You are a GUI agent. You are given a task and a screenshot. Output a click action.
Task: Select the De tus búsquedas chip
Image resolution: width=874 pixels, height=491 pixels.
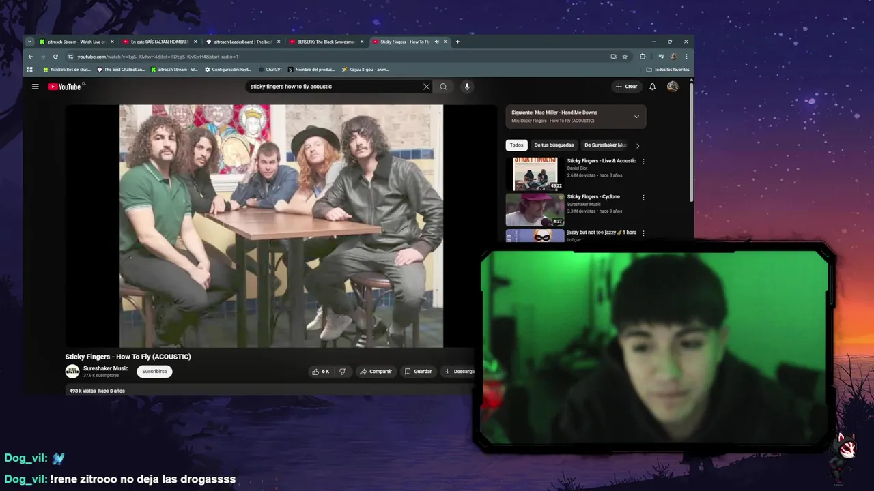point(554,145)
